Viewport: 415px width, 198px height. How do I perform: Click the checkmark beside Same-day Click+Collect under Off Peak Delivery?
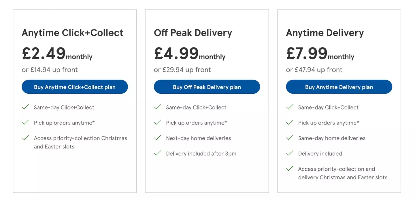click(x=157, y=107)
